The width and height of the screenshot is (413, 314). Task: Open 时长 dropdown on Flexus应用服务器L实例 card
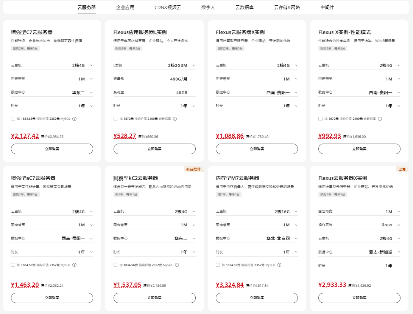154,106
